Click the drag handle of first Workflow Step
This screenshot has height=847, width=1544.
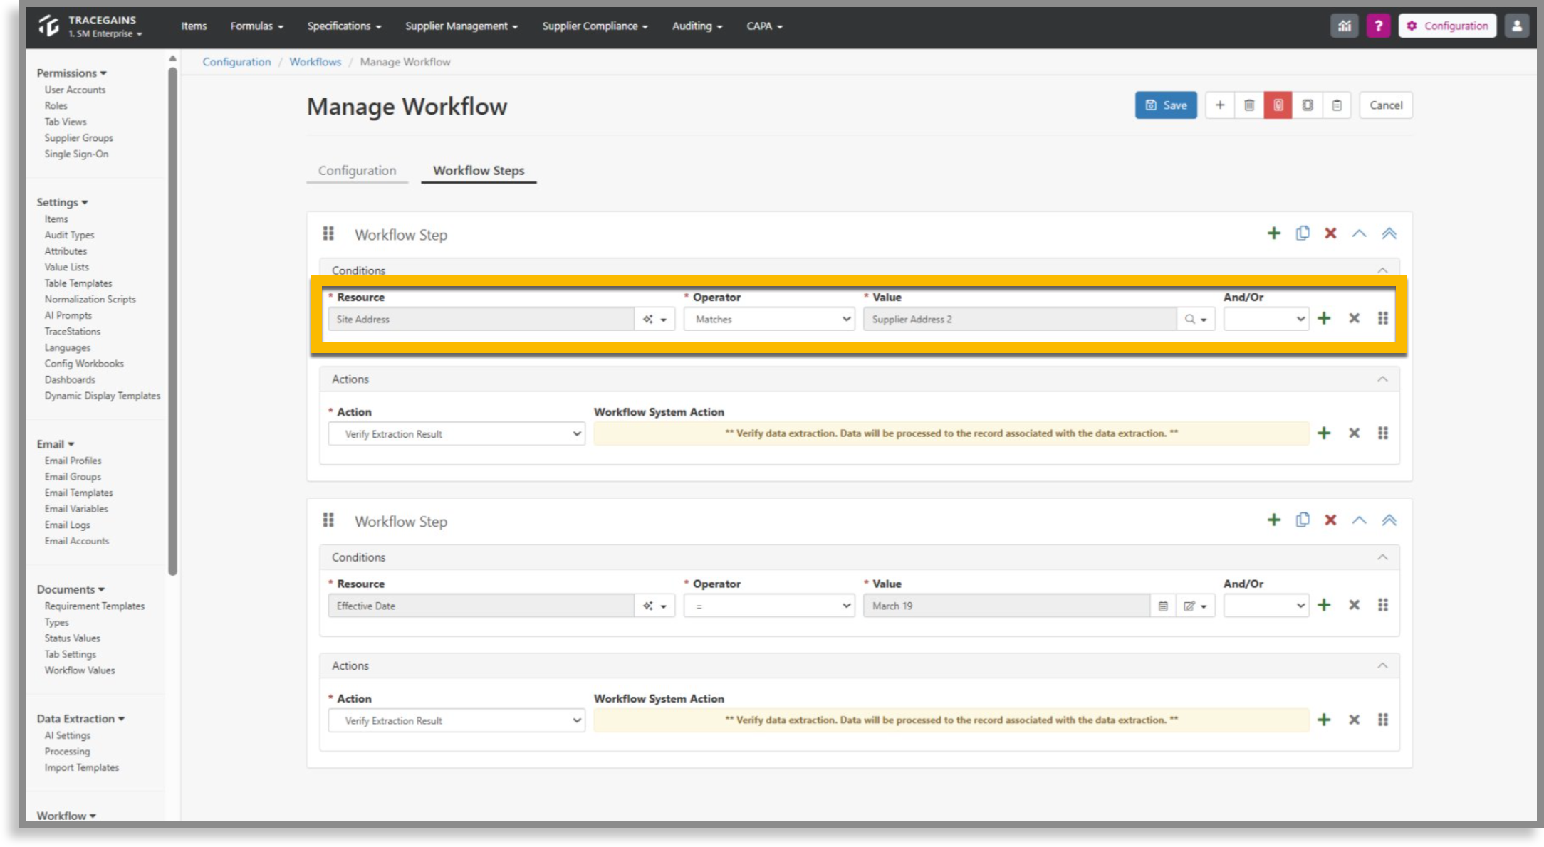pos(328,233)
